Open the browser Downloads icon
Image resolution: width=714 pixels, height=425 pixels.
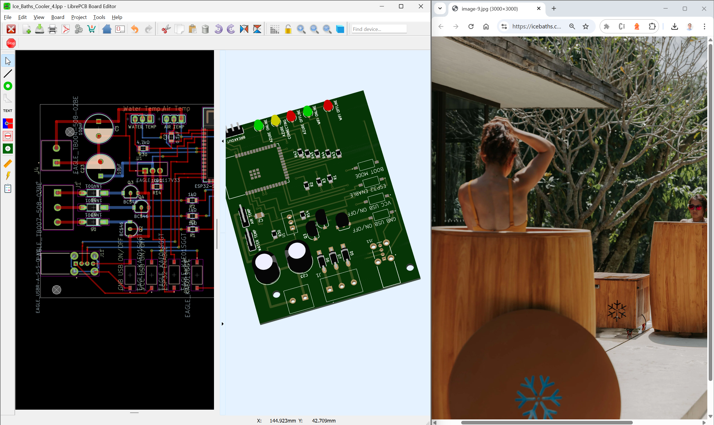[x=674, y=26]
